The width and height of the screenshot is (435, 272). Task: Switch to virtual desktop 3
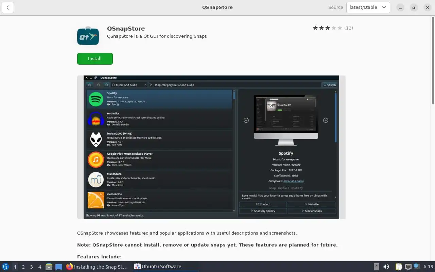tap(32, 267)
